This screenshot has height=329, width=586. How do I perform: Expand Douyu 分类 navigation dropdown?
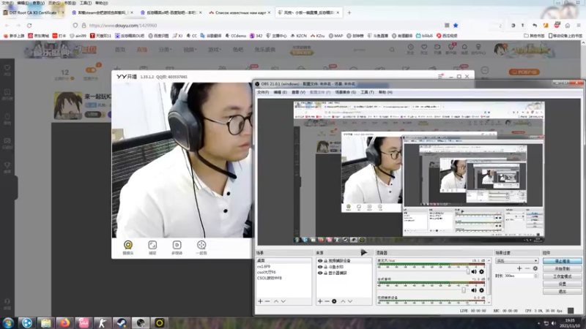[x=165, y=49]
